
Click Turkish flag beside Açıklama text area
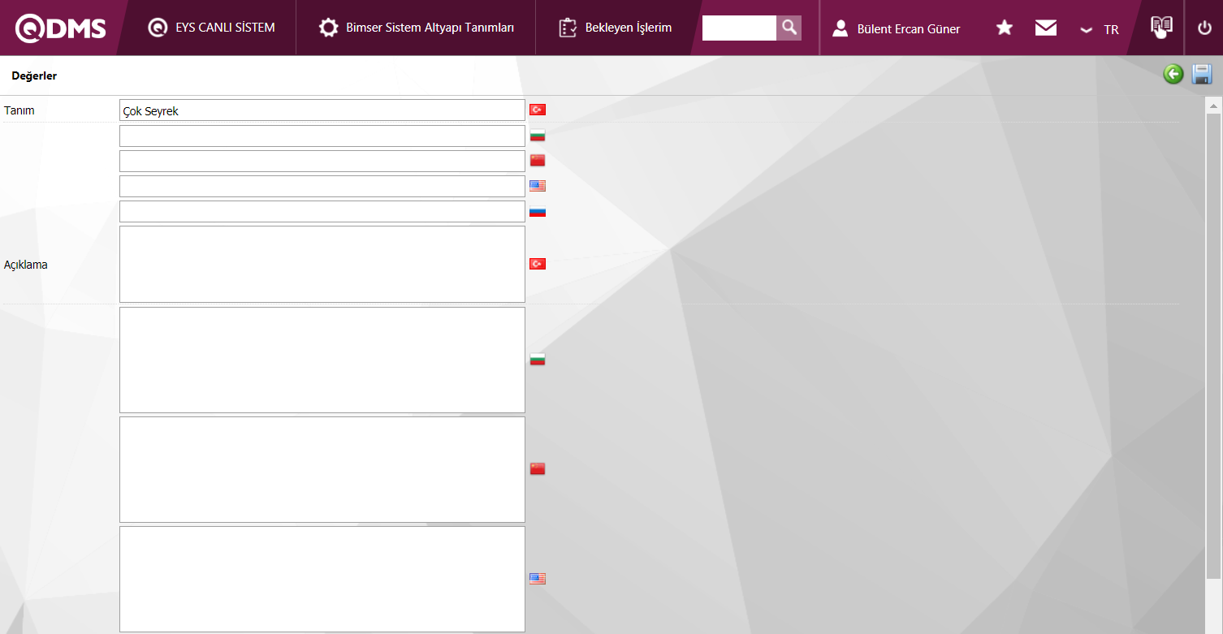(x=538, y=264)
